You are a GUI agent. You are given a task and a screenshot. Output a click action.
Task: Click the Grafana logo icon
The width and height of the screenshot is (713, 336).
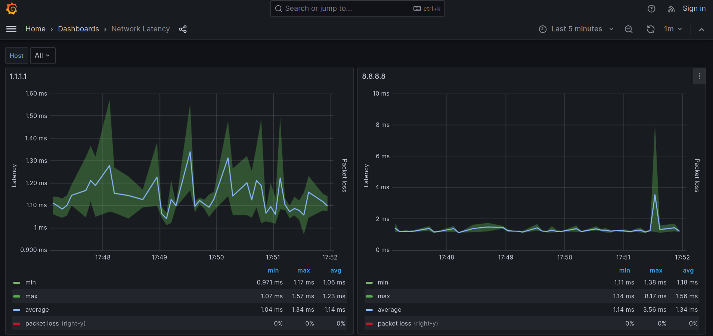(12, 9)
